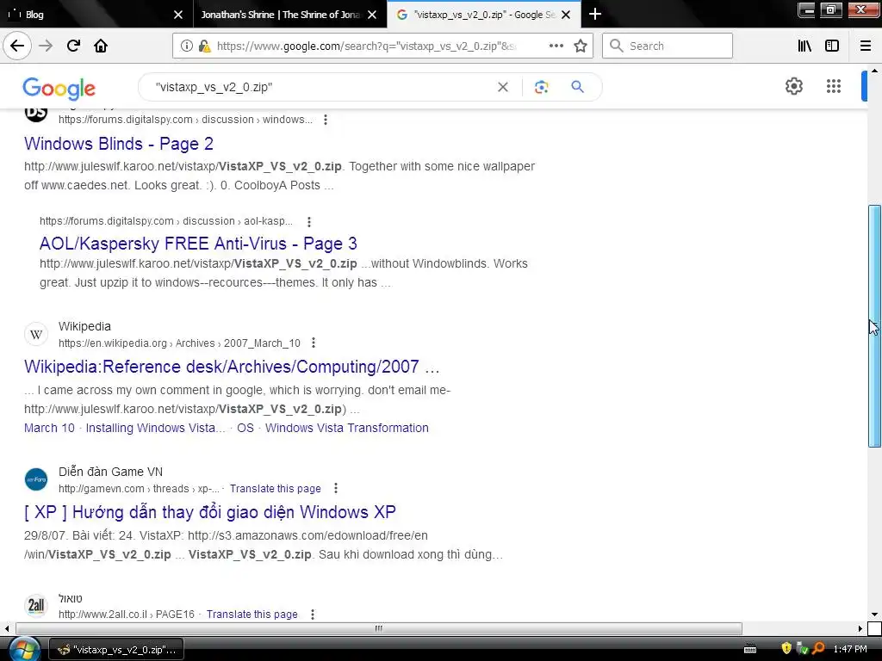The height and width of the screenshot is (661, 882).
Task: Open Google quick settings gear
Action: click(793, 86)
